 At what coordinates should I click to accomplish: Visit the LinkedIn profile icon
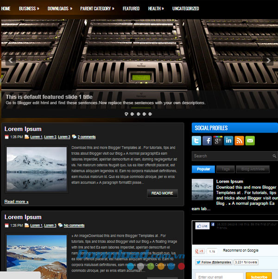click(x=228, y=140)
